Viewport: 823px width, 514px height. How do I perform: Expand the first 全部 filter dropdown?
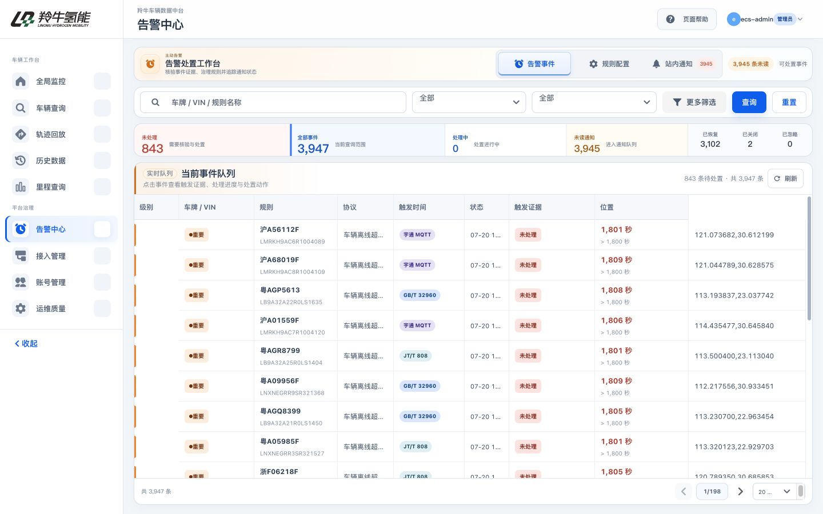(469, 102)
